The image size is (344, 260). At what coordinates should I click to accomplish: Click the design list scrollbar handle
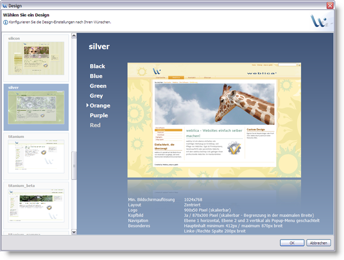tap(74, 166)
